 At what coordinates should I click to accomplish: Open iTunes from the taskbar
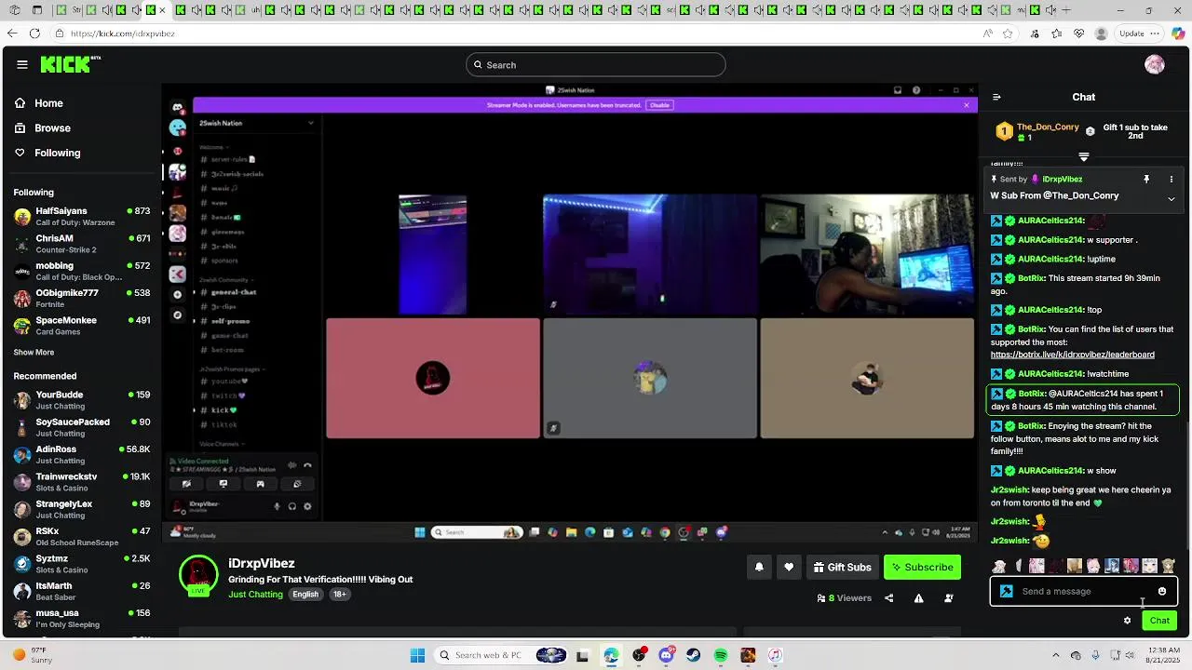pos(776,655)
